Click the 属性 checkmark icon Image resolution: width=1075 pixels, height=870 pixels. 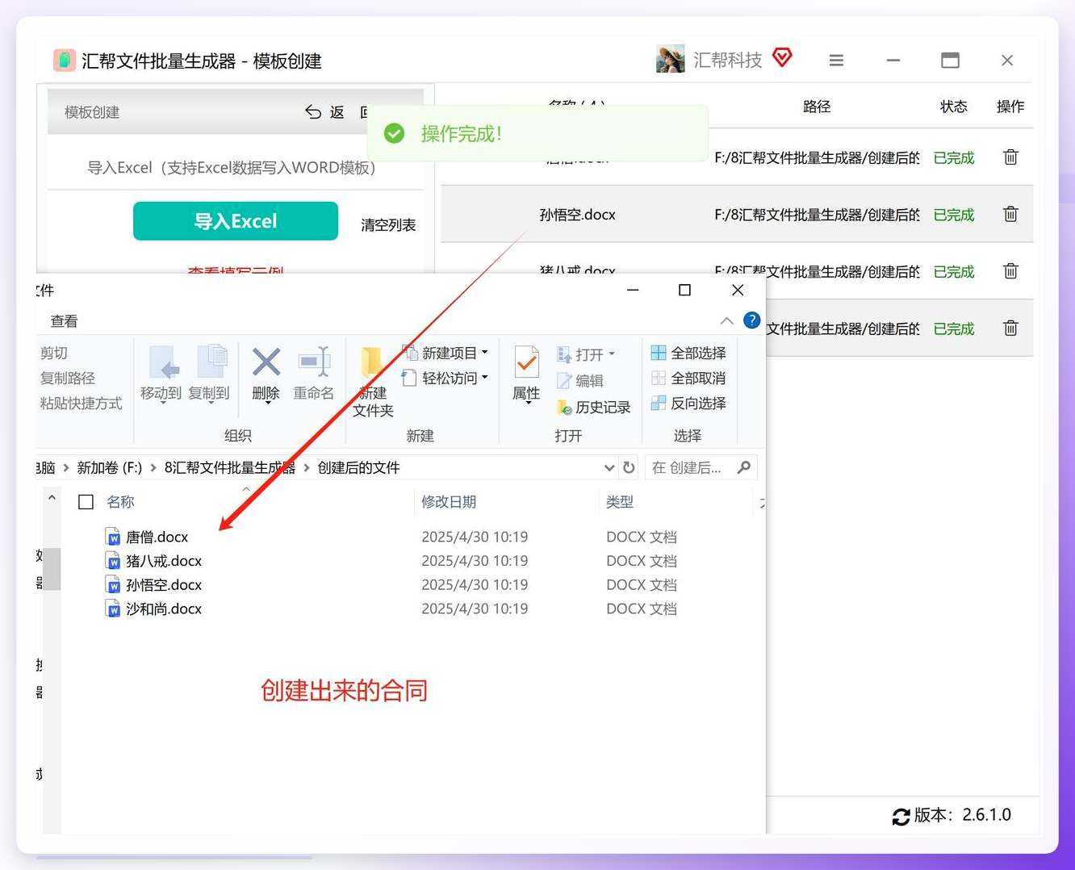(x=527, y=364)
